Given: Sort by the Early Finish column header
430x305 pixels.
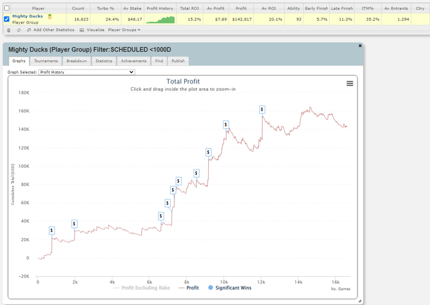Looking at the screenshot, I should (x=316, y=8).
